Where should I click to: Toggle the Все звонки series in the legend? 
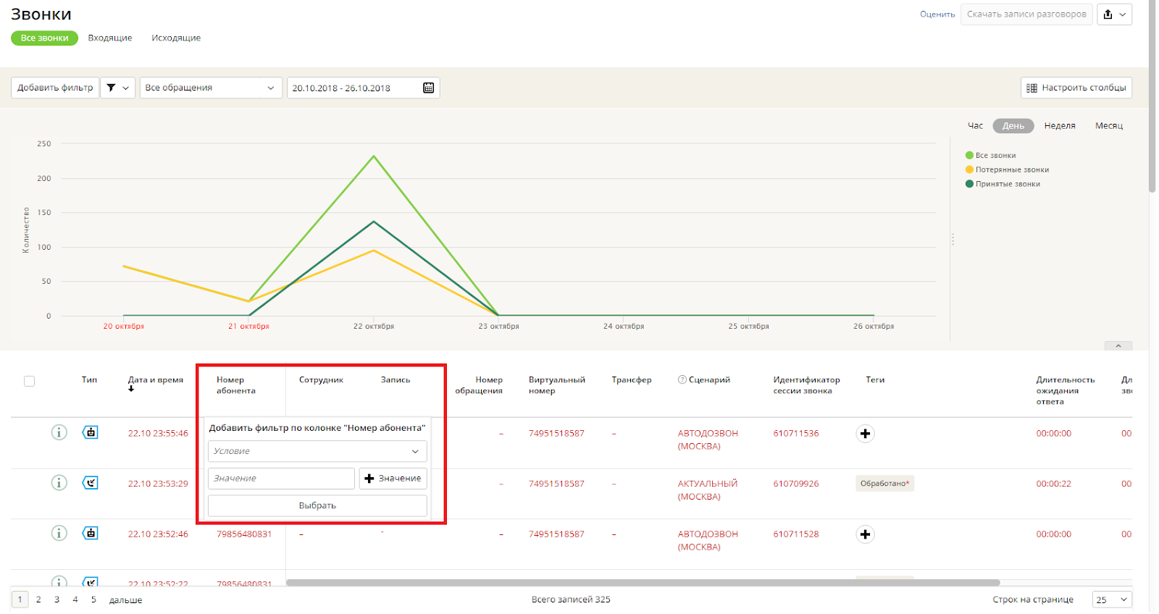pyautogui.click(x=990, y=156)
